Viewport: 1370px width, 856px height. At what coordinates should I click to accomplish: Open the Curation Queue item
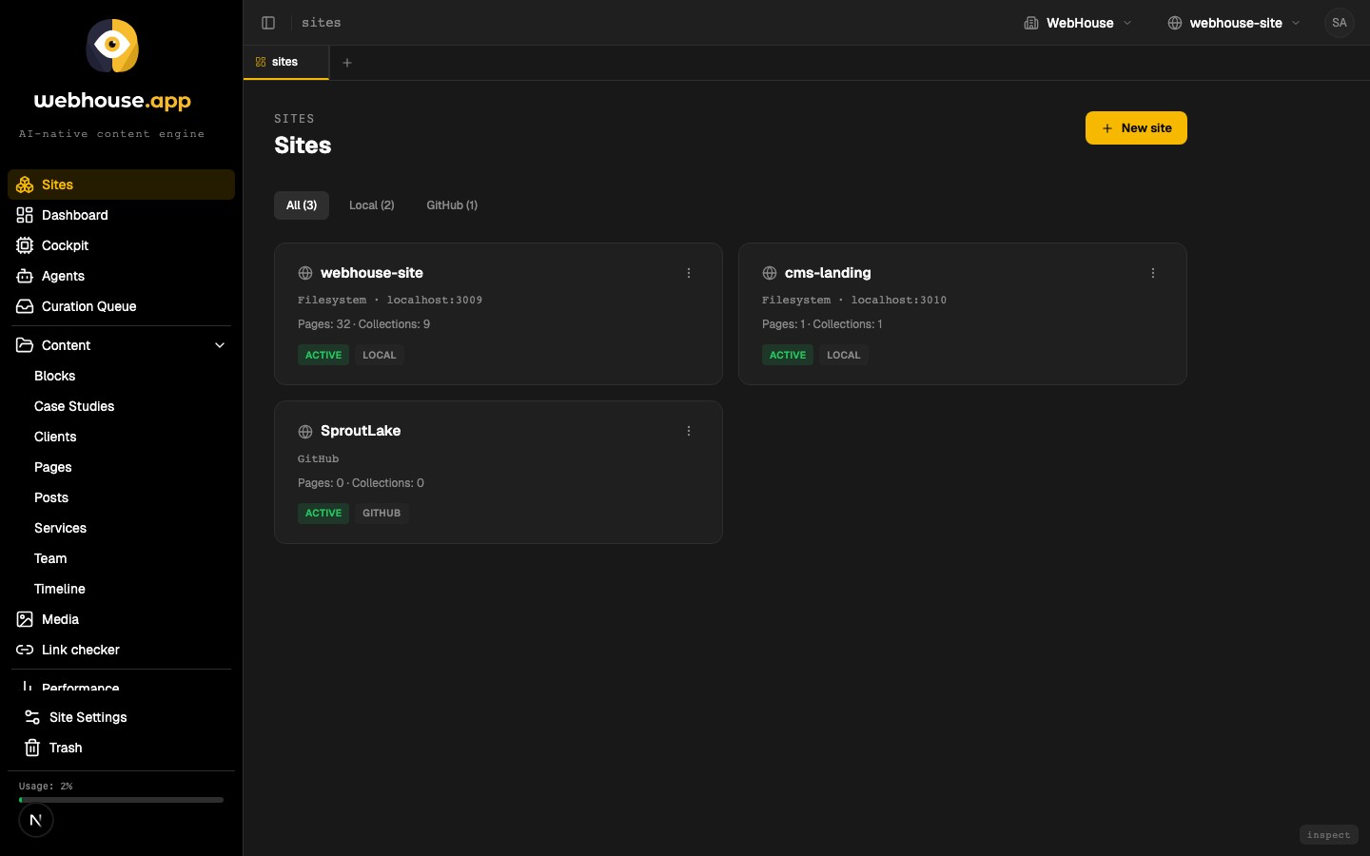pos(121,306)
